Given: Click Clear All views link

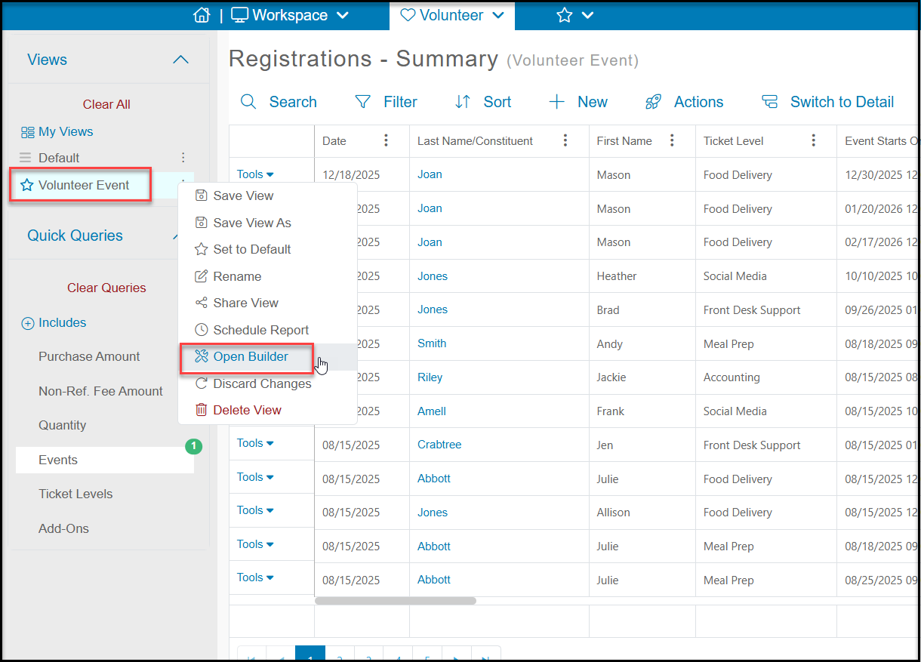Looking at the screenshot, I should coord(106,104).
